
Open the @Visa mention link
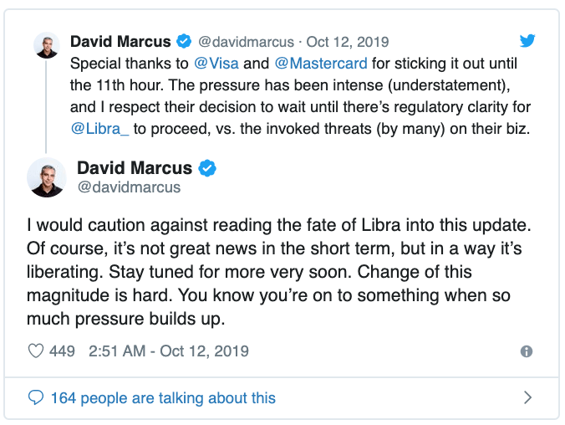[216, 64]
